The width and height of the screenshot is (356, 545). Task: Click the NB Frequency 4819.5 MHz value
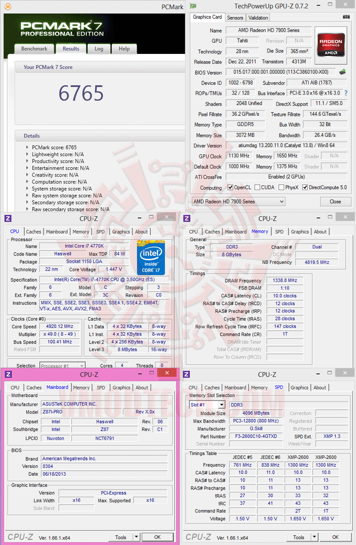[317, 262]
